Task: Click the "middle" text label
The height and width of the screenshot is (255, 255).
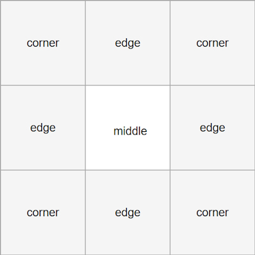Action: (130, 131)
